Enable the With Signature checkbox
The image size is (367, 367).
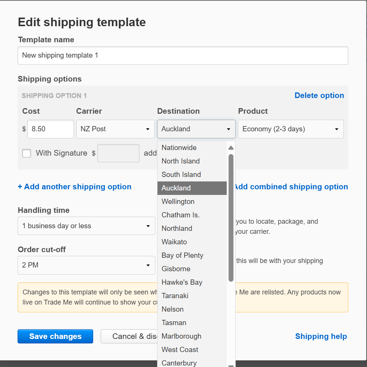[x=27, y=153]
